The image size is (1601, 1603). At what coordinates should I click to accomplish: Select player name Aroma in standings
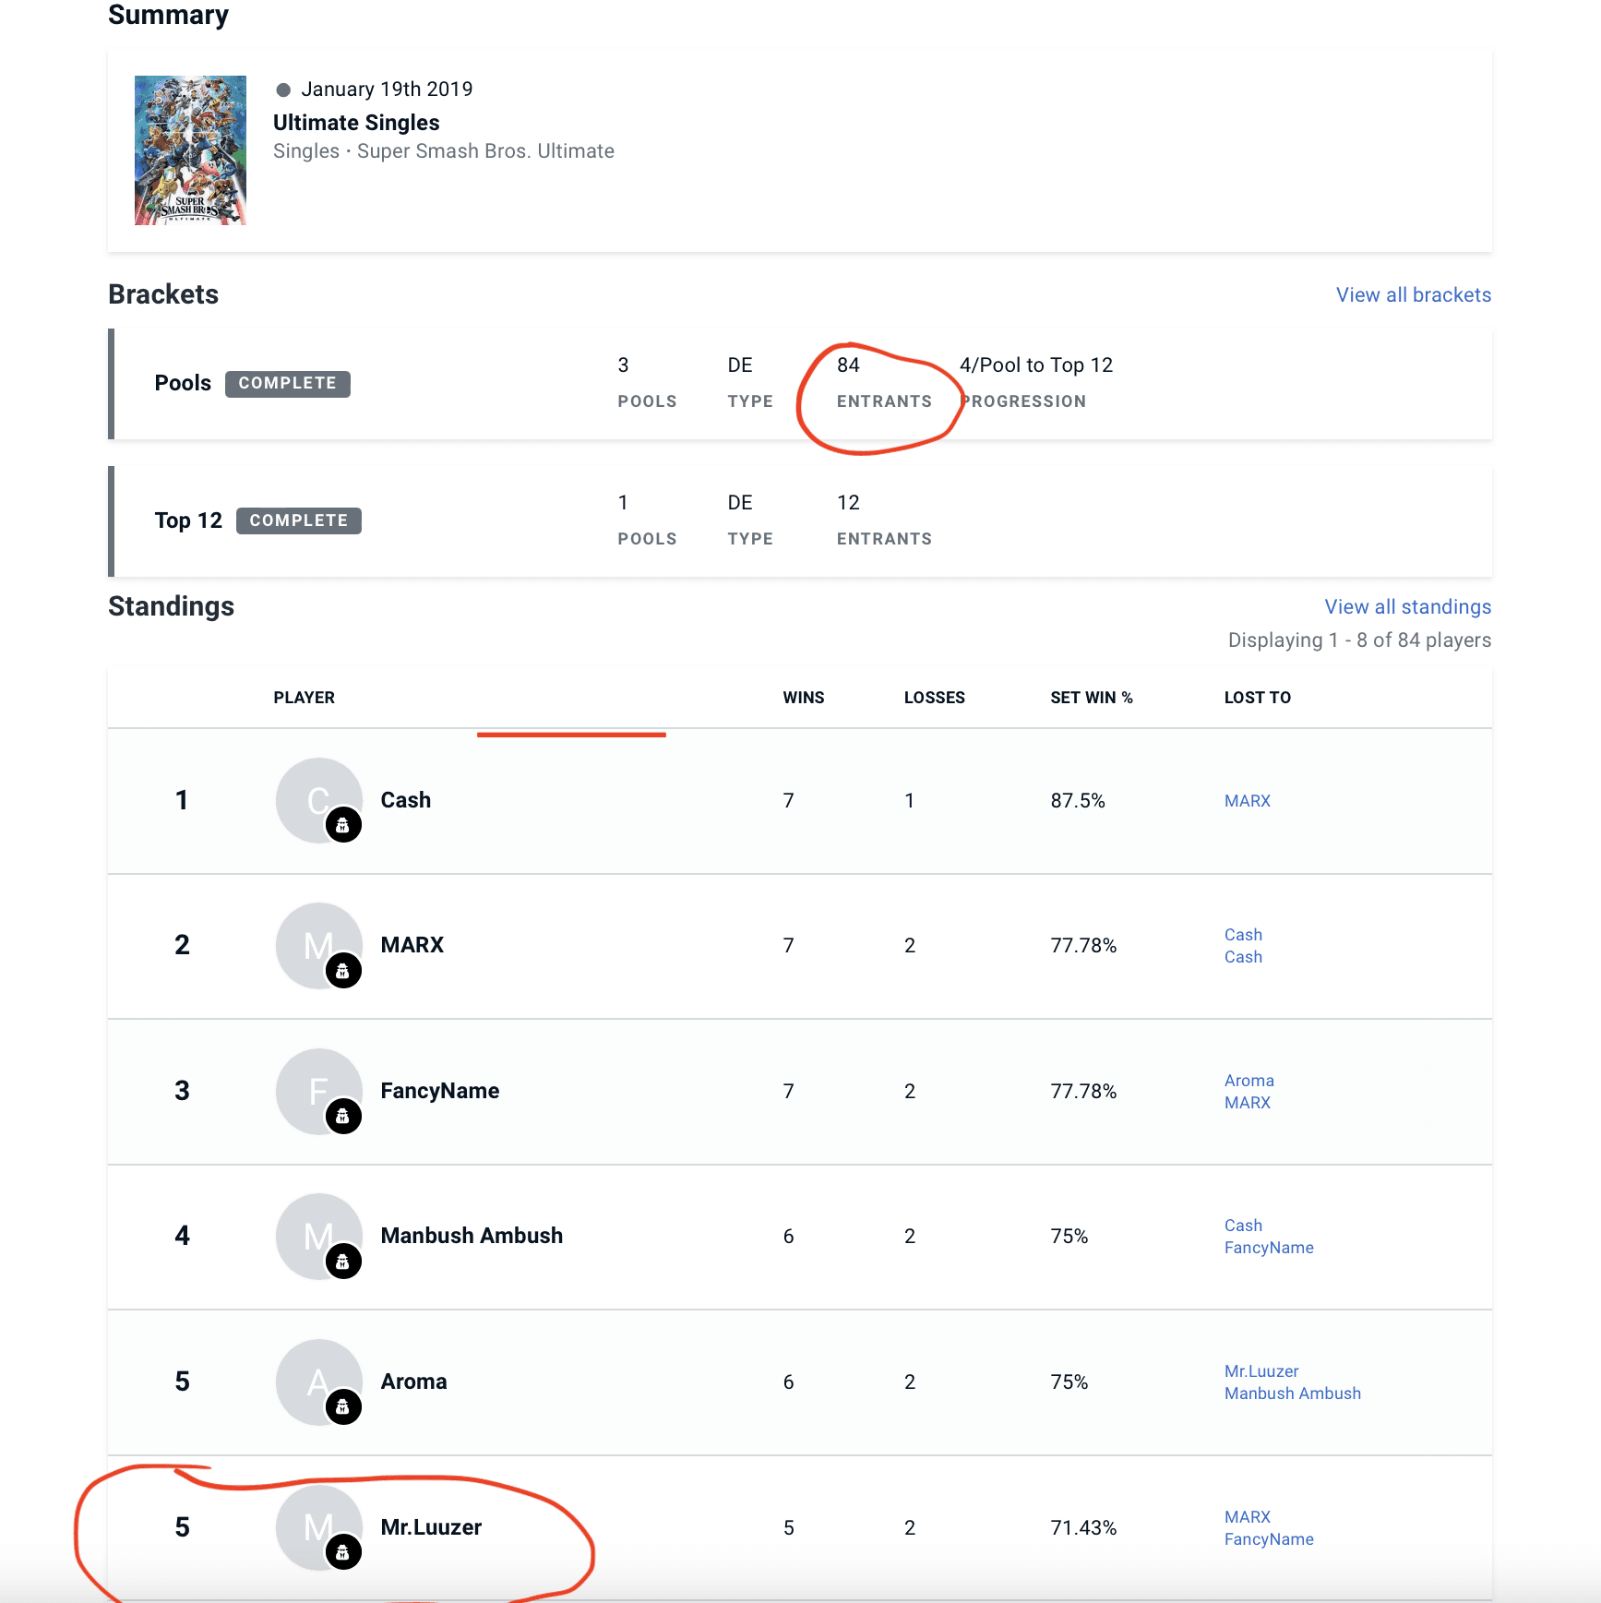click(414, 1382)
